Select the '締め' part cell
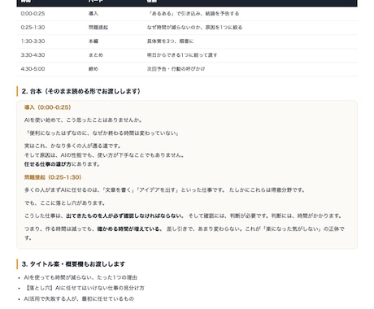This screenshot has height=309, width=374. click(x=93, y=69)
